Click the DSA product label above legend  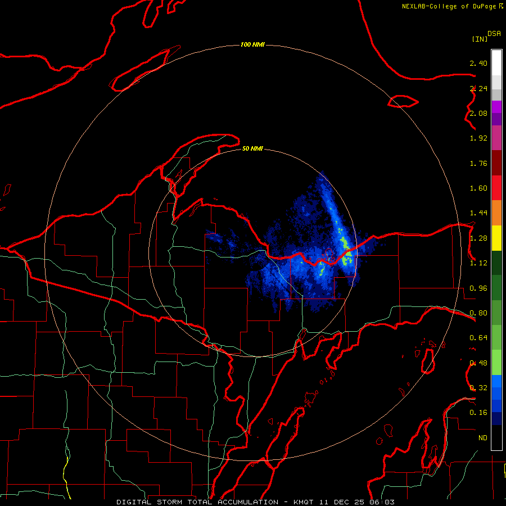[494, 34]
